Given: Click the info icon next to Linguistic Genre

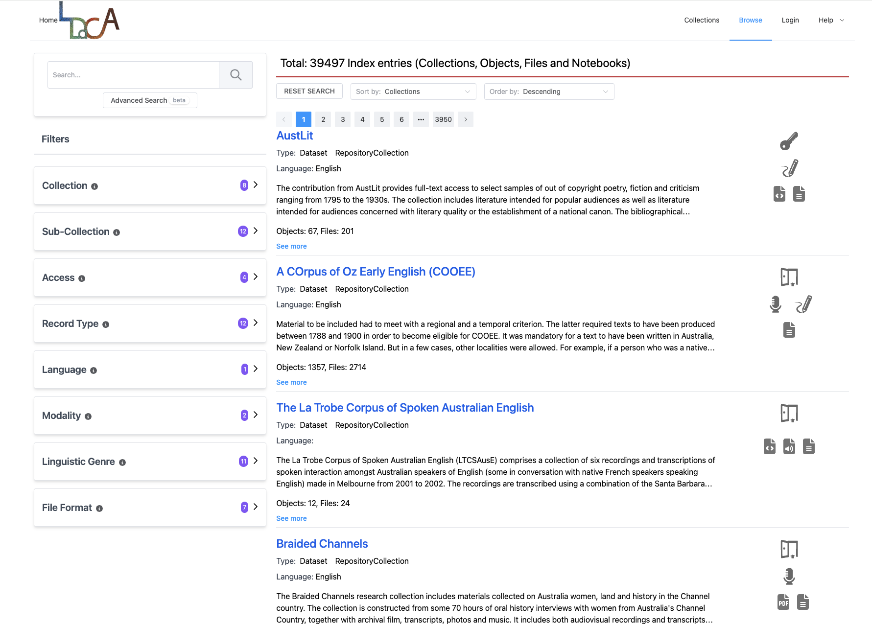Looking at the screenshot, I should tap(122, 463).
